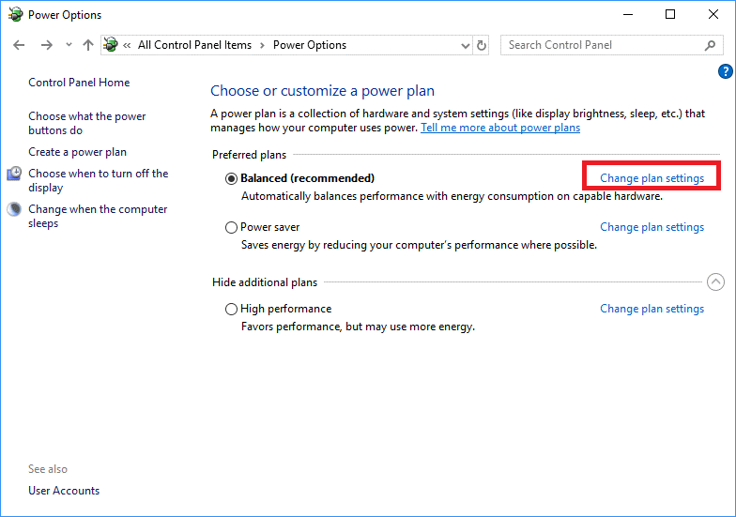This screenshot has height=517, width=736.
Task: Click the breadcrumb arrow after All Control Panel Items
Action: point(263,45)
